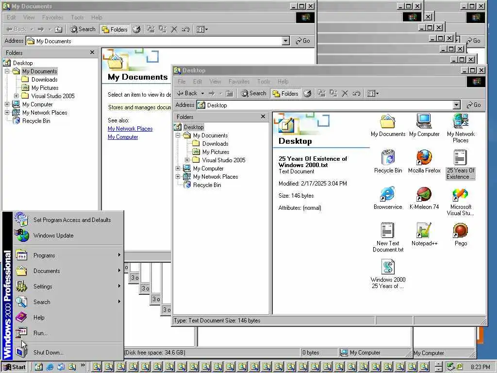Image resolution: width=497 pixels, height=373 pixels.
Task: Expand My Network Places in Desktop window tree
Action: (178, 177)
